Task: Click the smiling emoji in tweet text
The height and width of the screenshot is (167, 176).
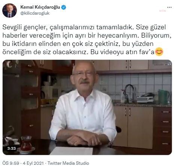Action: point(159,52)
